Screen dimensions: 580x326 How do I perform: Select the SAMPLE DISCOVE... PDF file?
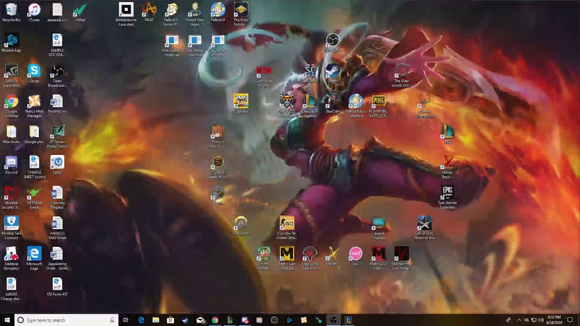click(57, 45)
